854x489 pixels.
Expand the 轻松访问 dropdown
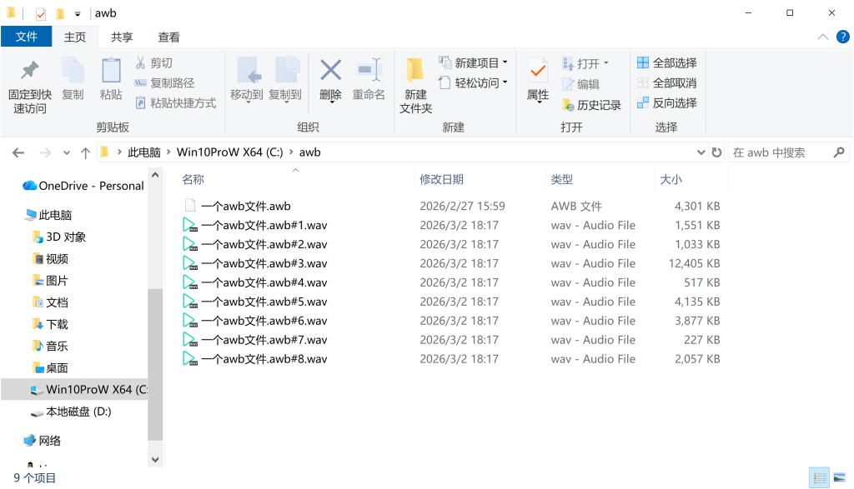coord(505,83)
